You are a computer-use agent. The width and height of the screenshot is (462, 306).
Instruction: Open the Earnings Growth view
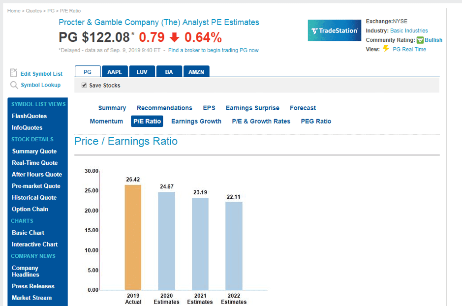(196, 122)
